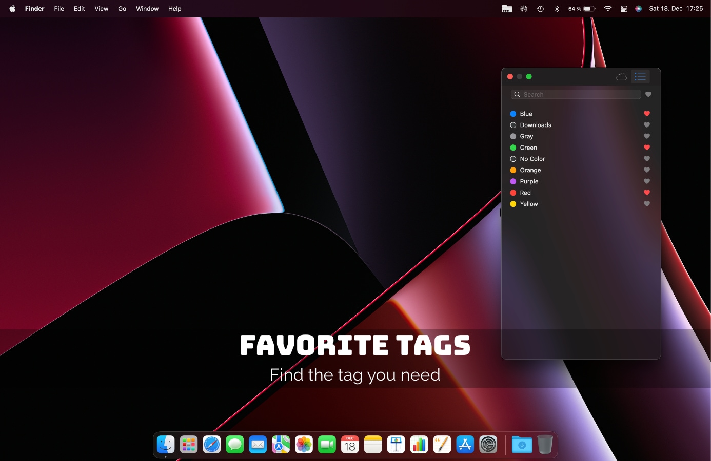Open Safari from the Dock
The height and width of the screenshot is (461, 711).
[x=212, y=445]
